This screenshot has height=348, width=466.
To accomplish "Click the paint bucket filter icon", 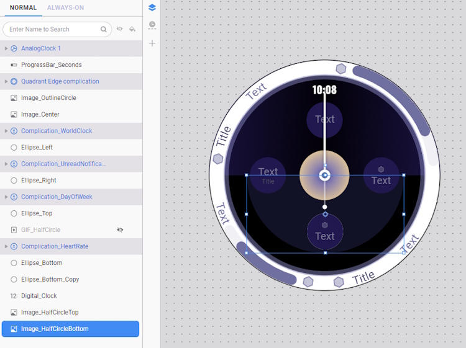I will (x=132, y=29).
